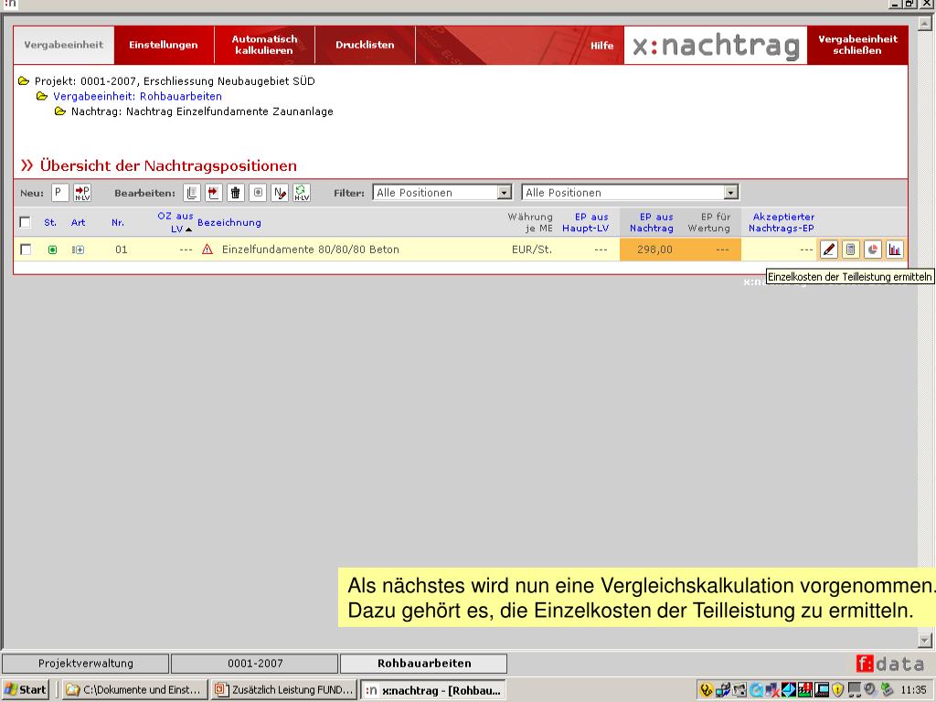936x702 pixels.
Task: Follow the Vergabeeinheit: Rohbauarbeiten link
Action: 137,96
